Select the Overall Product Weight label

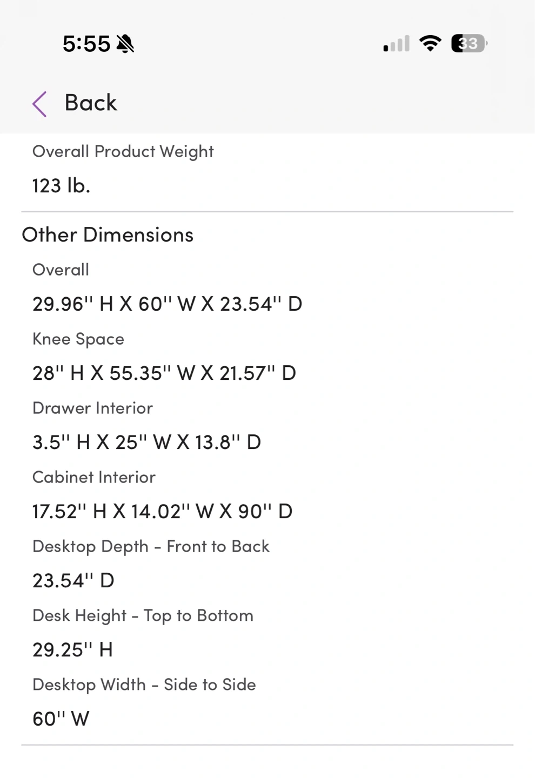123,152
